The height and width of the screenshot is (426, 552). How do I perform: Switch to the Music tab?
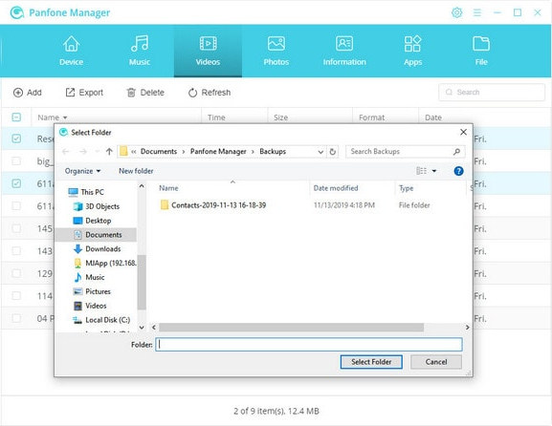click(x=140, y=51)
